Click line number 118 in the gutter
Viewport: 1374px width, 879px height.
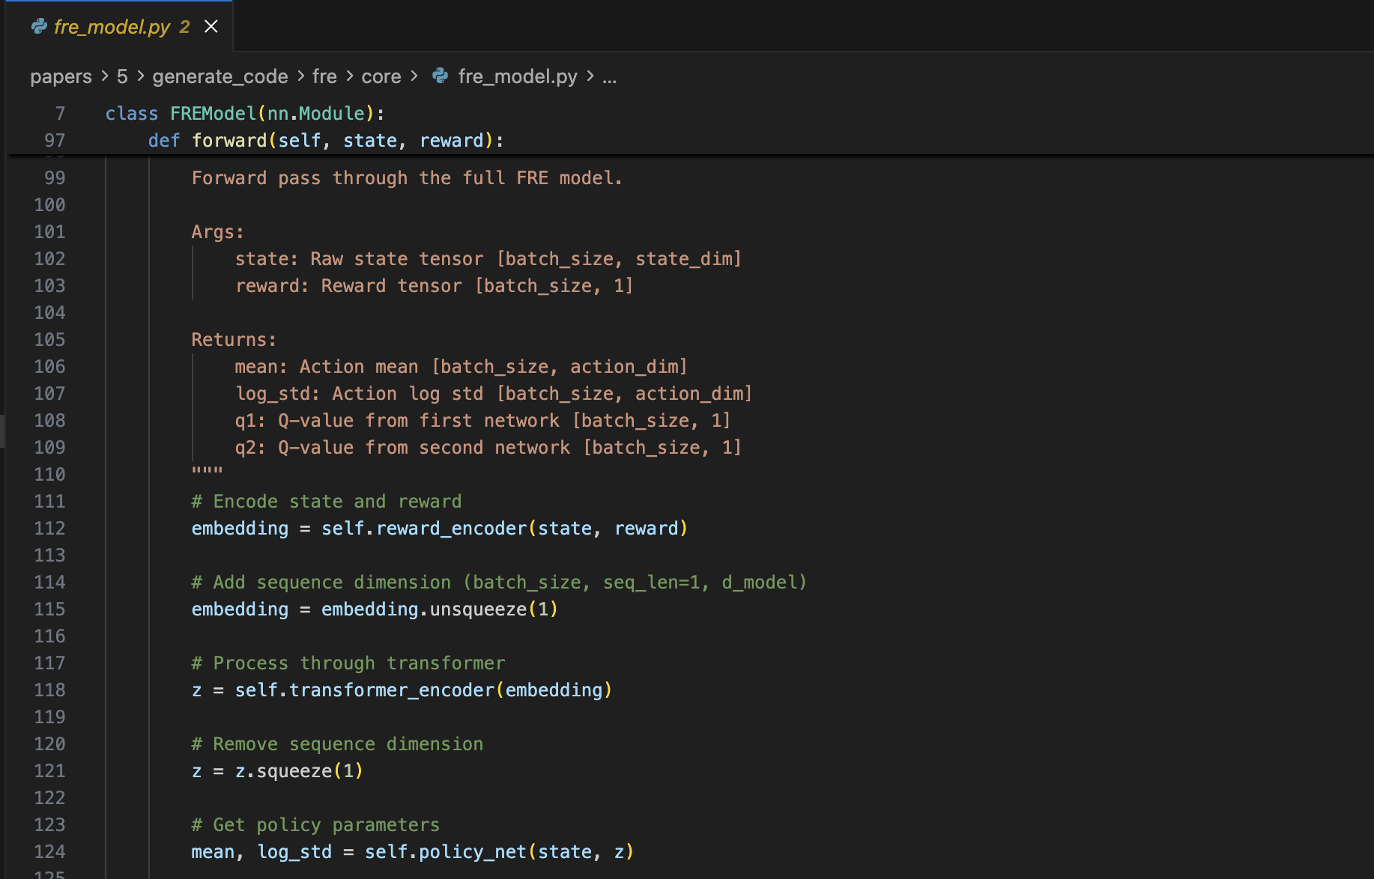point(49,690)
